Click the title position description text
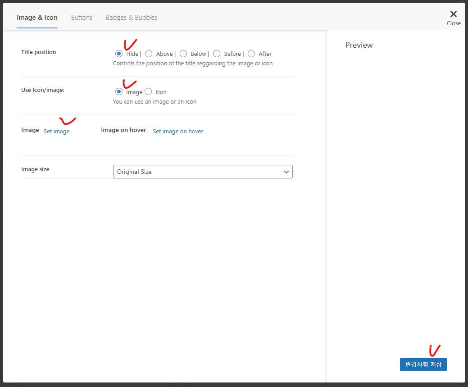Screen dimensions: 468x387 coord(193,64)
